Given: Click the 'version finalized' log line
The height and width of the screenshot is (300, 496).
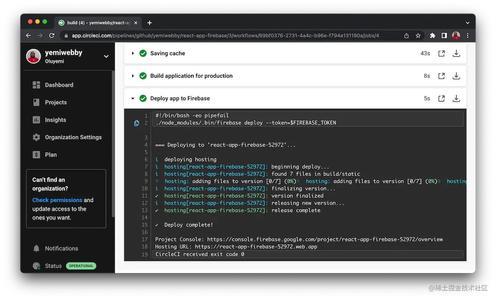Looking at the screenshot, I should (239, 196).
